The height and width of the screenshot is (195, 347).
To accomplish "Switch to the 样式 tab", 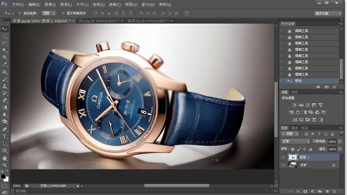I will (294, 92).
